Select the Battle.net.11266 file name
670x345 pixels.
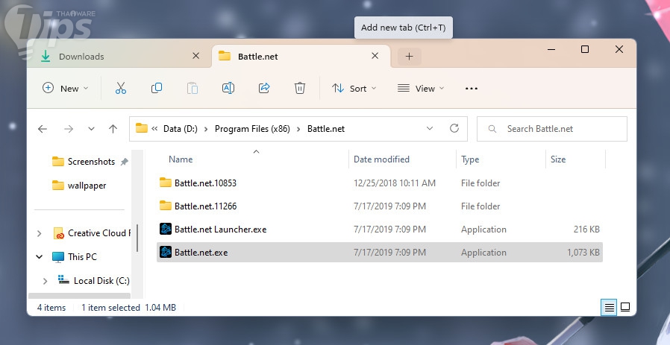coord(205,206)
